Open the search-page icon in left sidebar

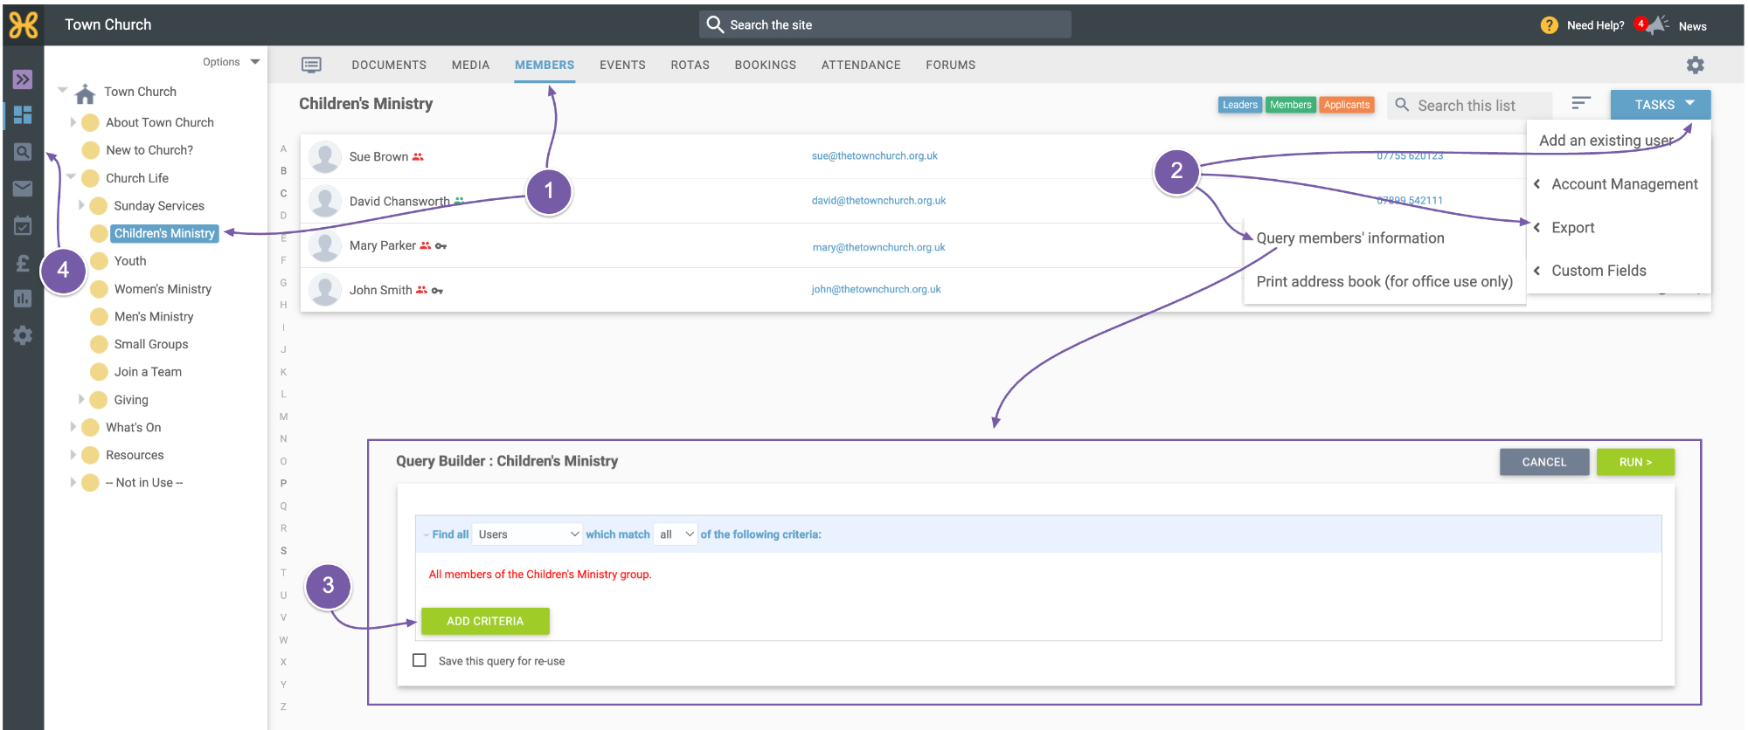(x=23, y=152)
